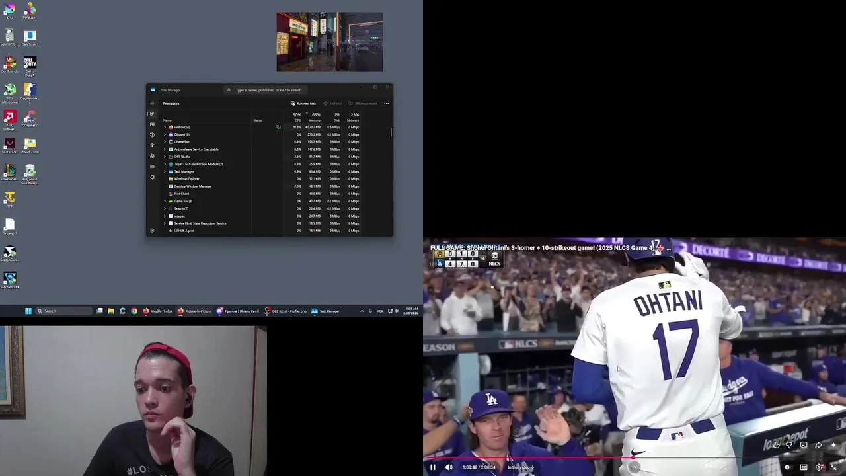The width and height of the screenshot is (846, 476).
Task: Open Counter-Strike desktop shortcut
Action: pos(30,93)
